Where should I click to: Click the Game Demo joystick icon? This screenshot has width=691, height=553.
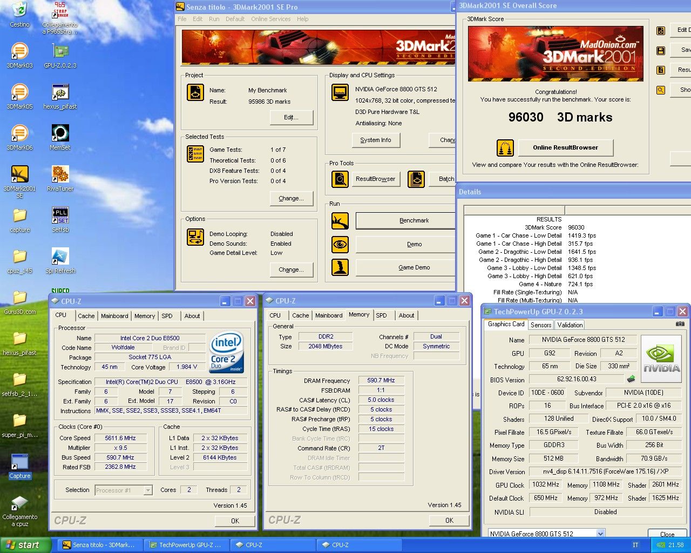point(340,267)
